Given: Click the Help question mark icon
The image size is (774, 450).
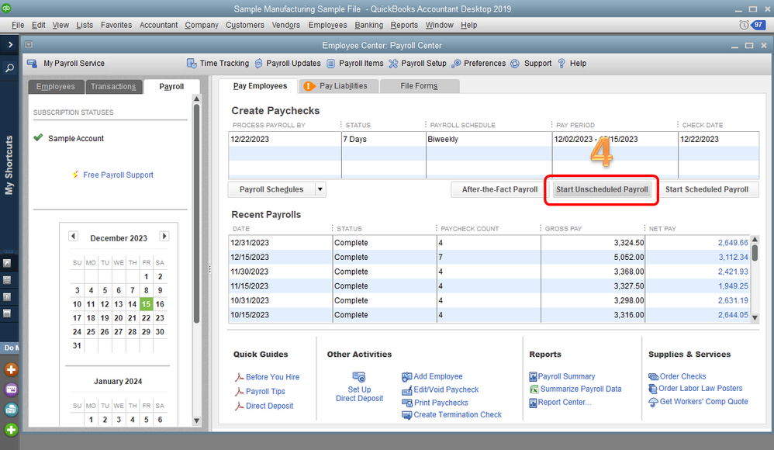Looking at the screenshot, I should [561, 63].
